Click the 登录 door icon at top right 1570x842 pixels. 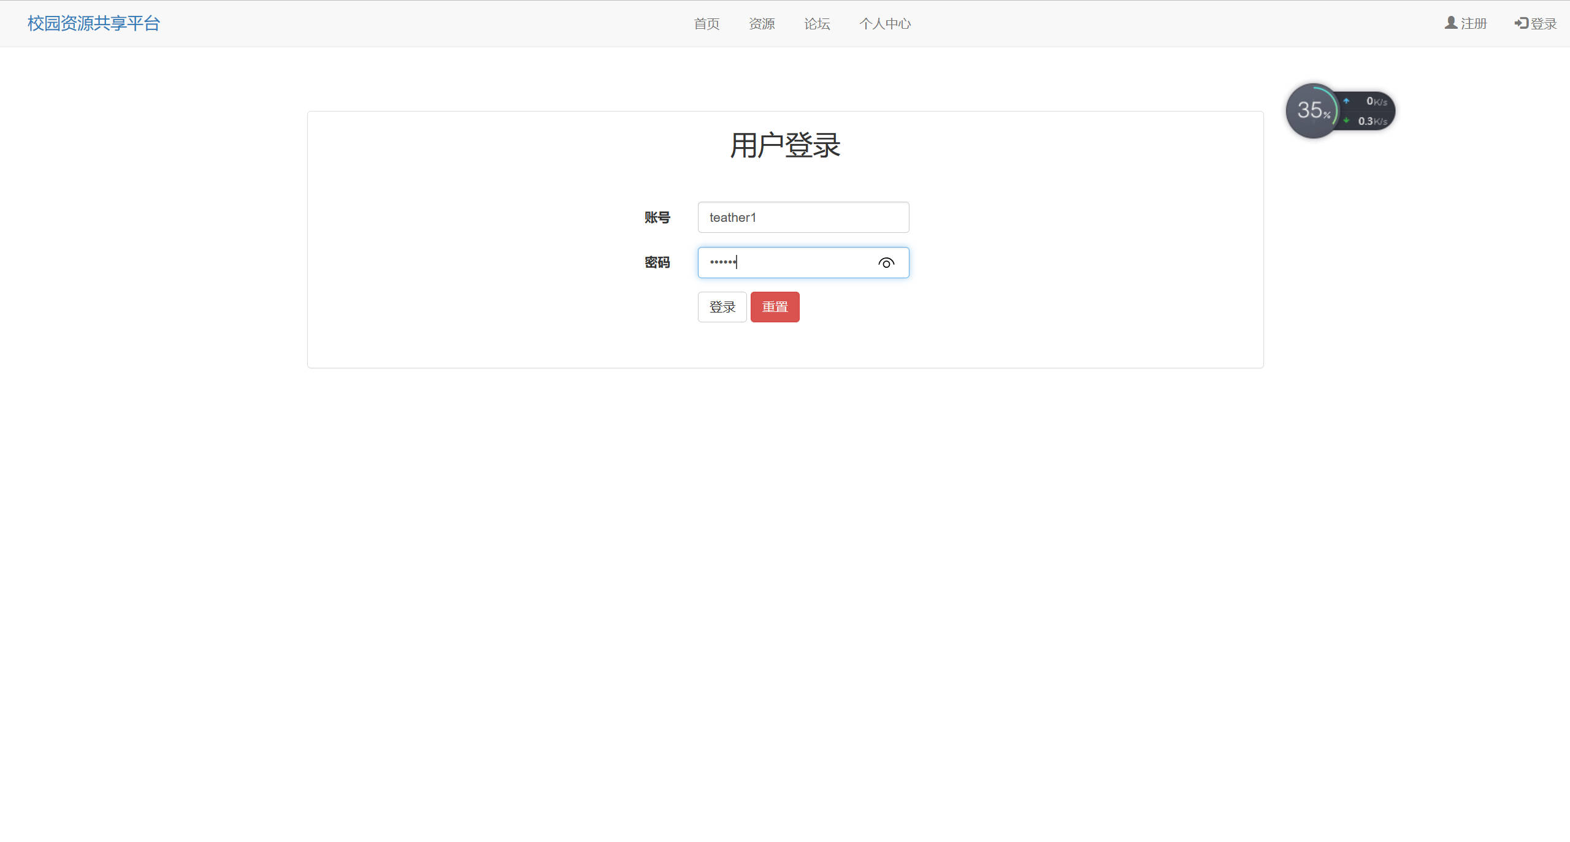[1520, 23]
